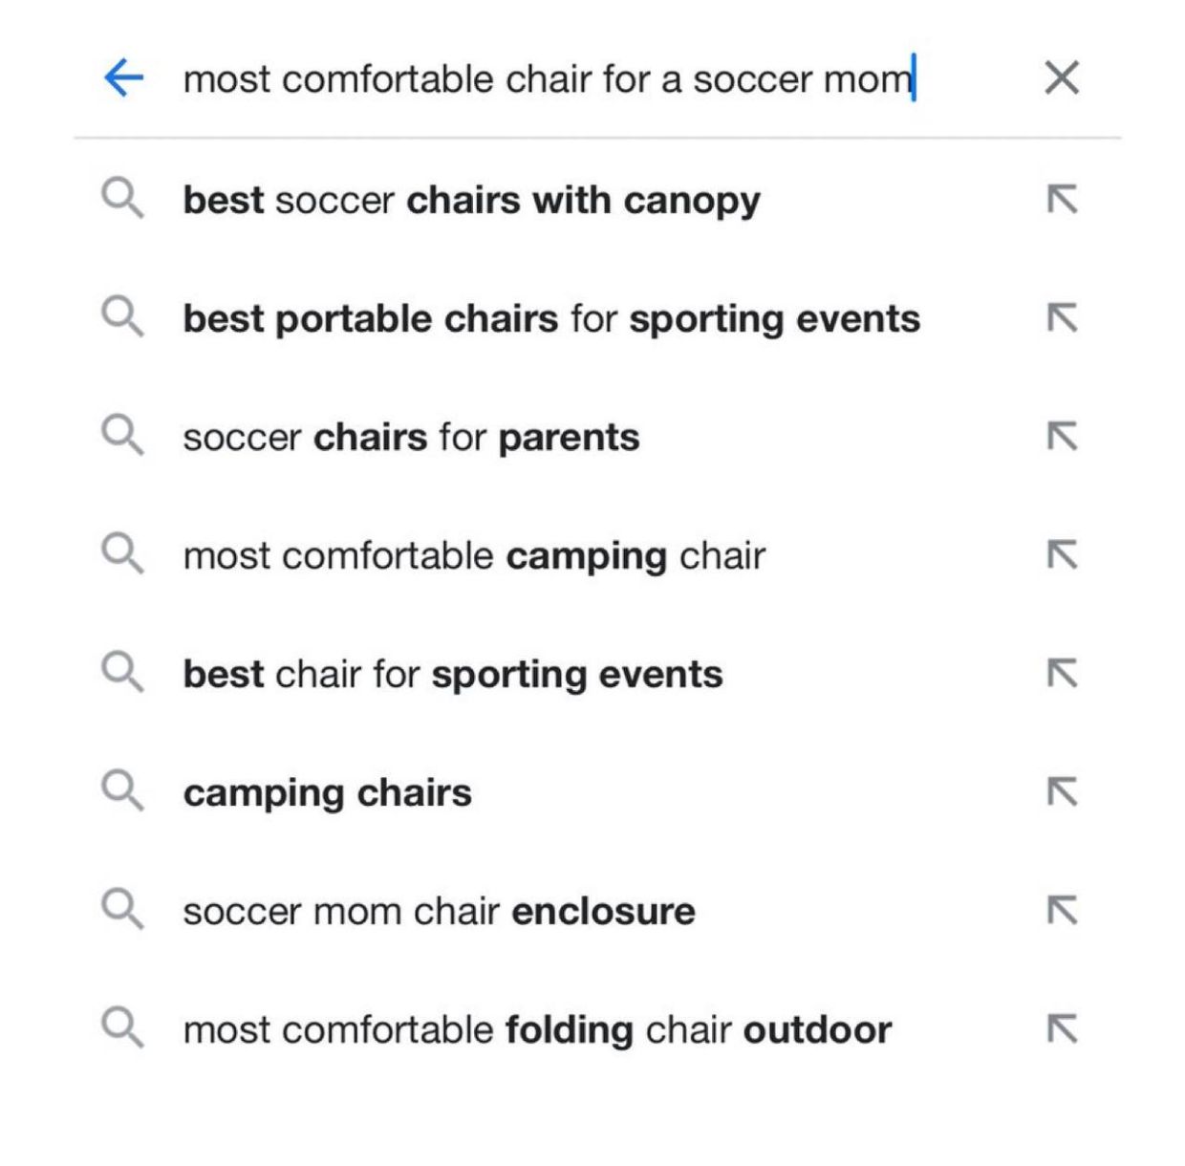The image size is (1185, 1166).
Task: Click the search query input field
Action: [x=549, y=78]
